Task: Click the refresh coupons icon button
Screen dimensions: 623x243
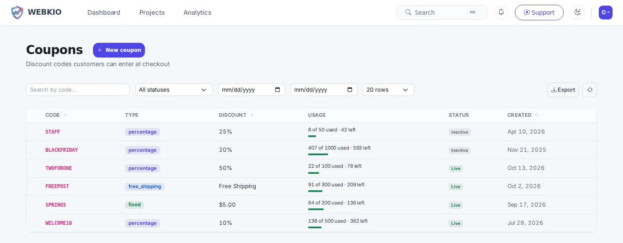Action: pos(590,90)
